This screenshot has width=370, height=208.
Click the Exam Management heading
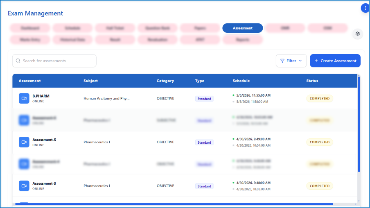(x=35, y=13)
